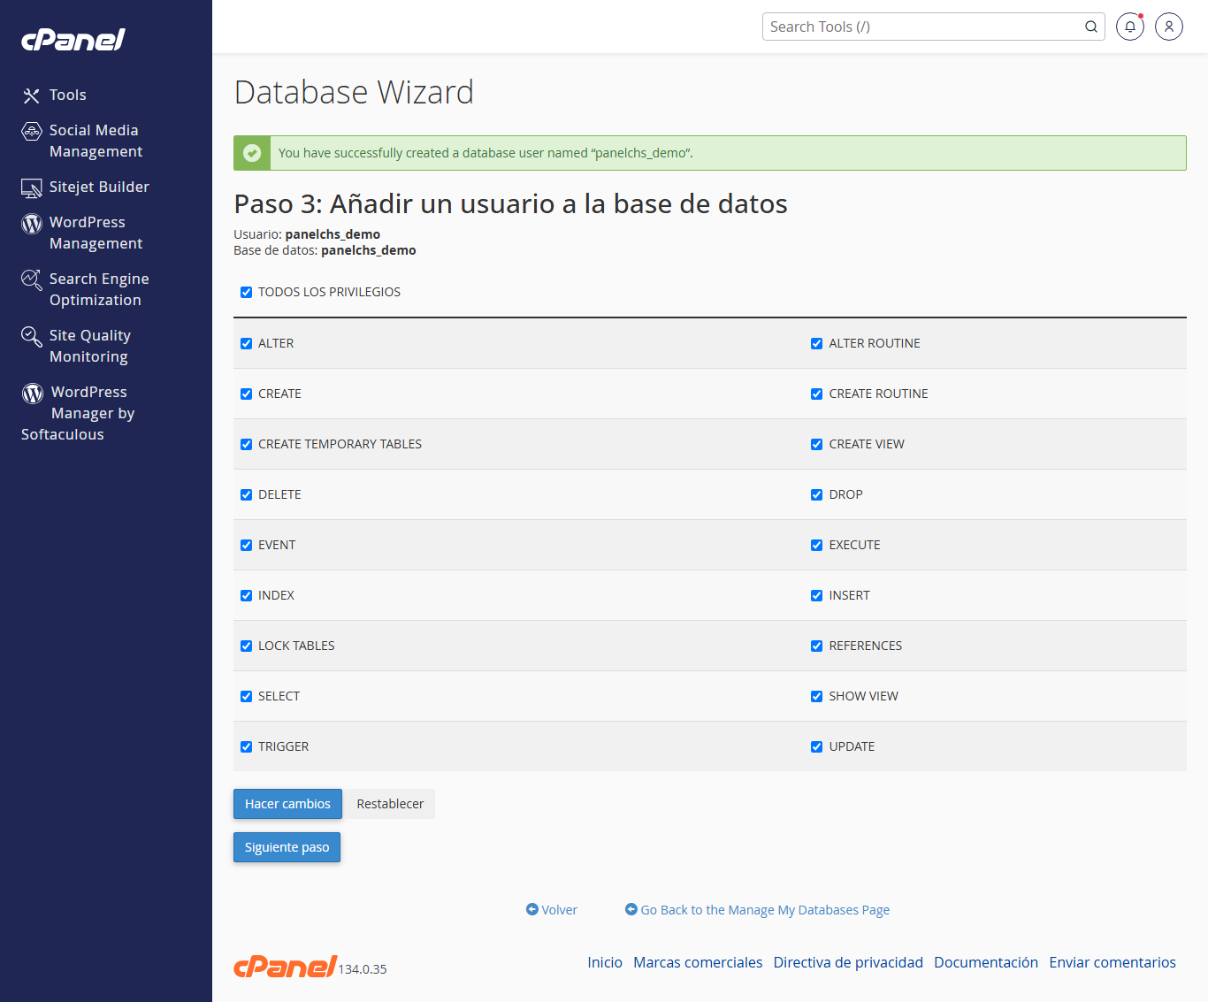Toggle the INDEX checkbox
This screenshot has height=1002, width=1208.
pyautogui.click(x=247, y=595)
